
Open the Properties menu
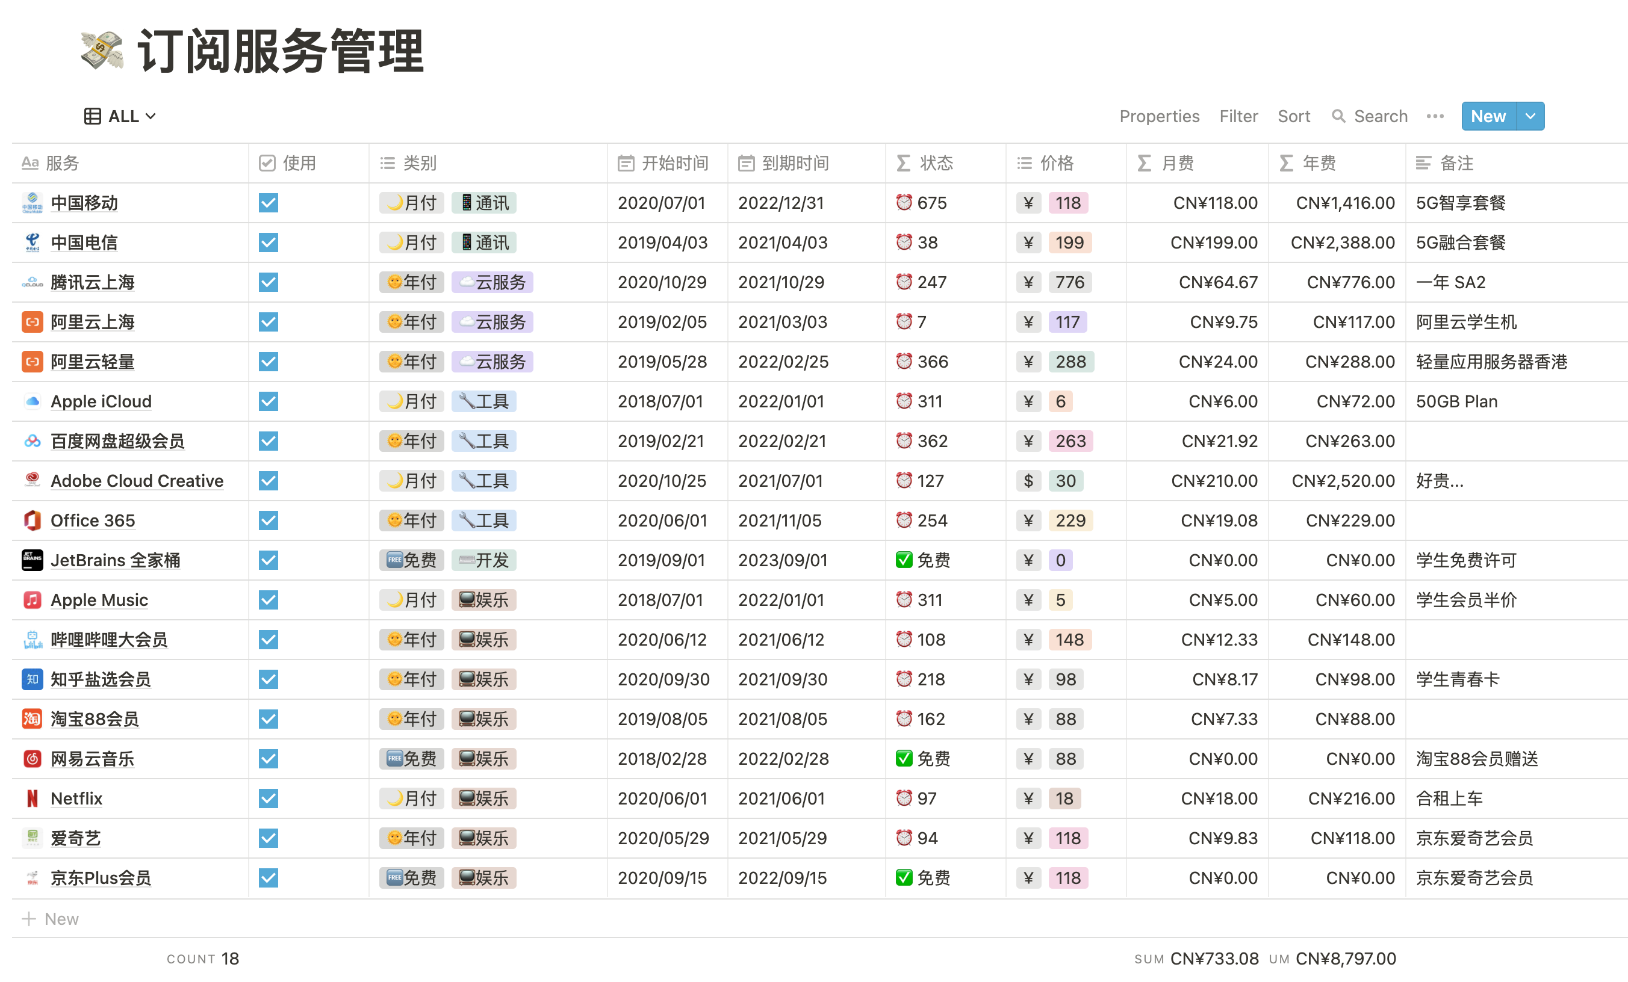1159,116
